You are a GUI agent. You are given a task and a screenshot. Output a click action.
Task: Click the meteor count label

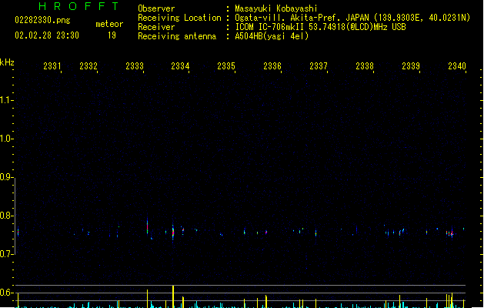pos(109,24)
